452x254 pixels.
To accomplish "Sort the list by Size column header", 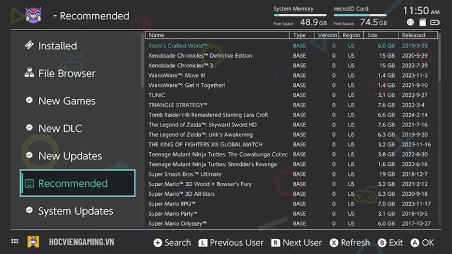I will (x=372, y=35).
